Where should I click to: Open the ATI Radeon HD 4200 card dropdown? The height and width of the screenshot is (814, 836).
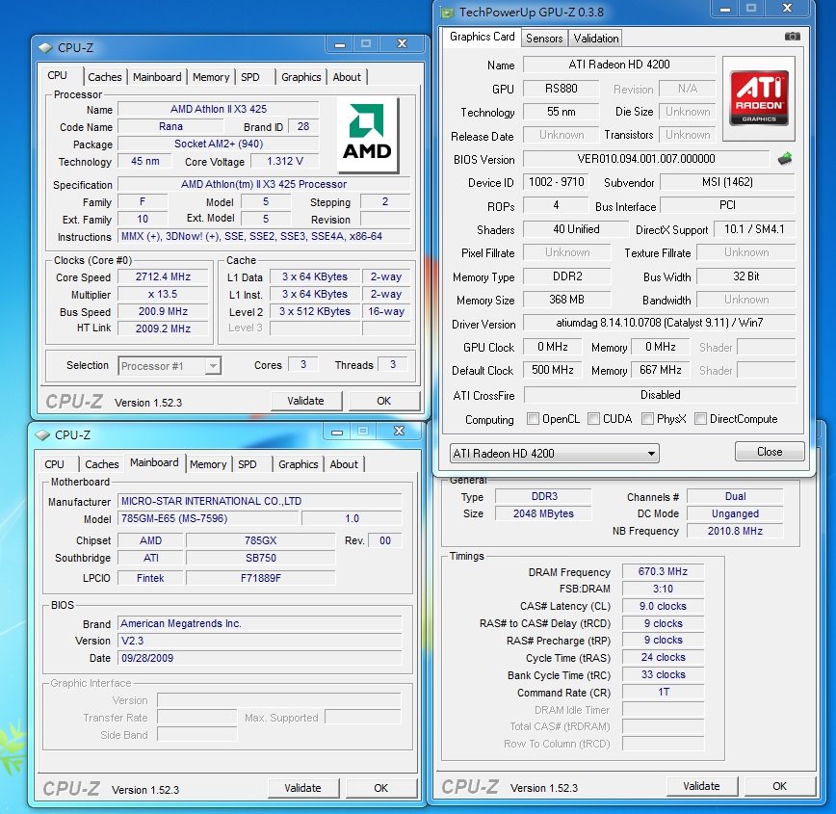(x=555, y=454)
